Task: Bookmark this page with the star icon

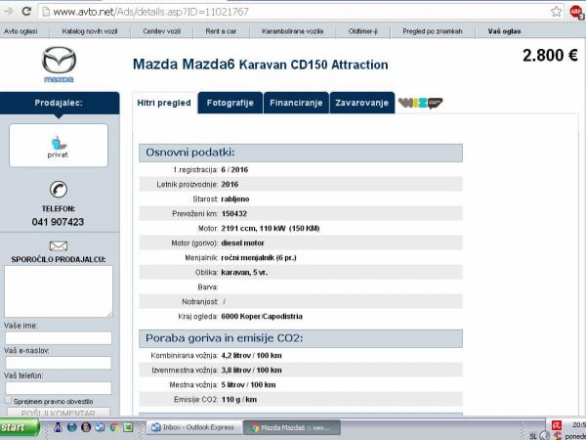Action: (x=556, y=12)
